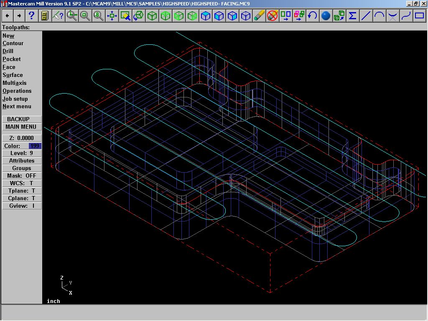Viewport: 428px width, 321px height.
Task: Select the Create rectangle tool
Action: (420, 16)
